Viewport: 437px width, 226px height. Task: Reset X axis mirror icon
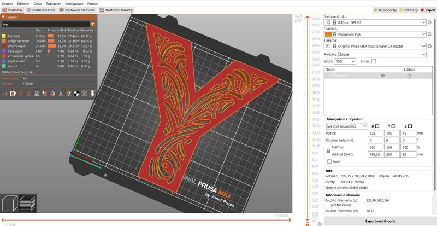[x=377, y=126]
